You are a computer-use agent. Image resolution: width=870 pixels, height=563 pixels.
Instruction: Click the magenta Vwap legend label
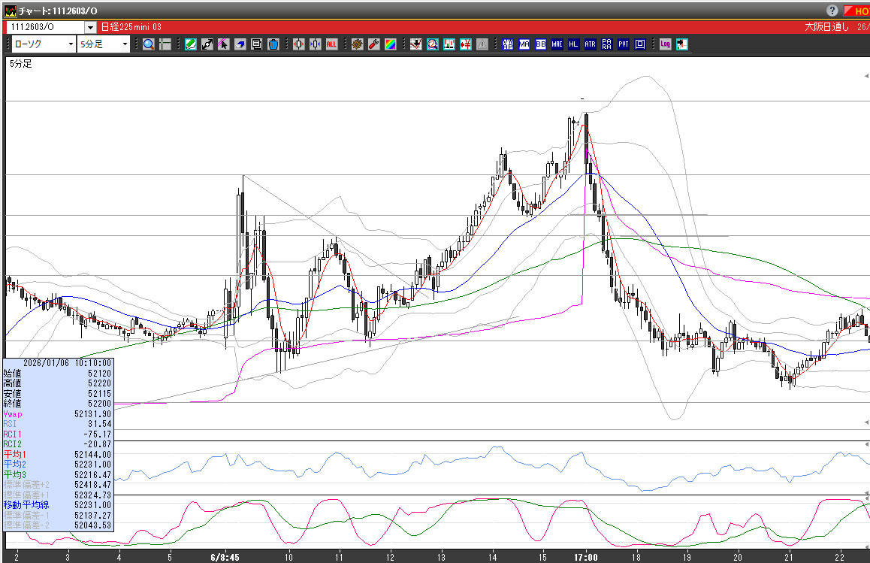click(13, 413)
